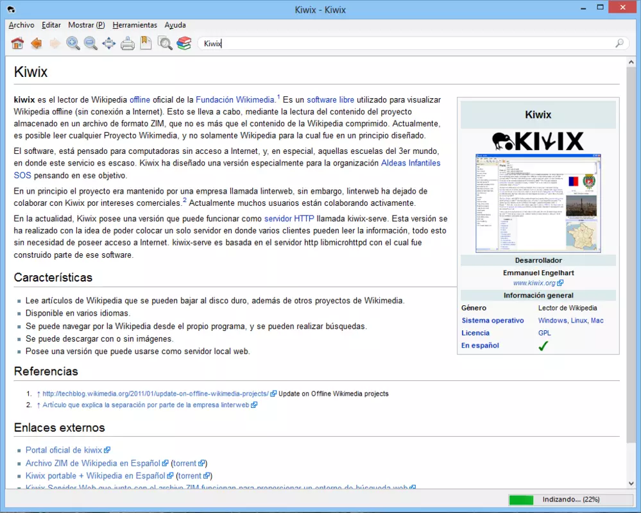This screenshot has height=513, width=641.
Task: Go to the Home page icon
Action: pyautogui.click(x=17, y=44)
